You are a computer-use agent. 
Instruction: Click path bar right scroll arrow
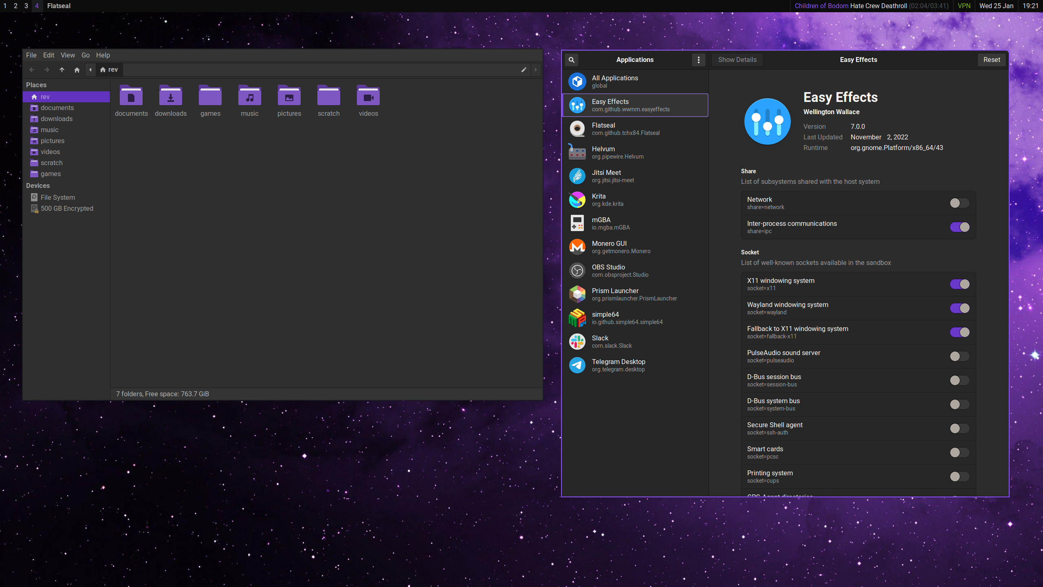pyautogui.click(x=536, y=70)
